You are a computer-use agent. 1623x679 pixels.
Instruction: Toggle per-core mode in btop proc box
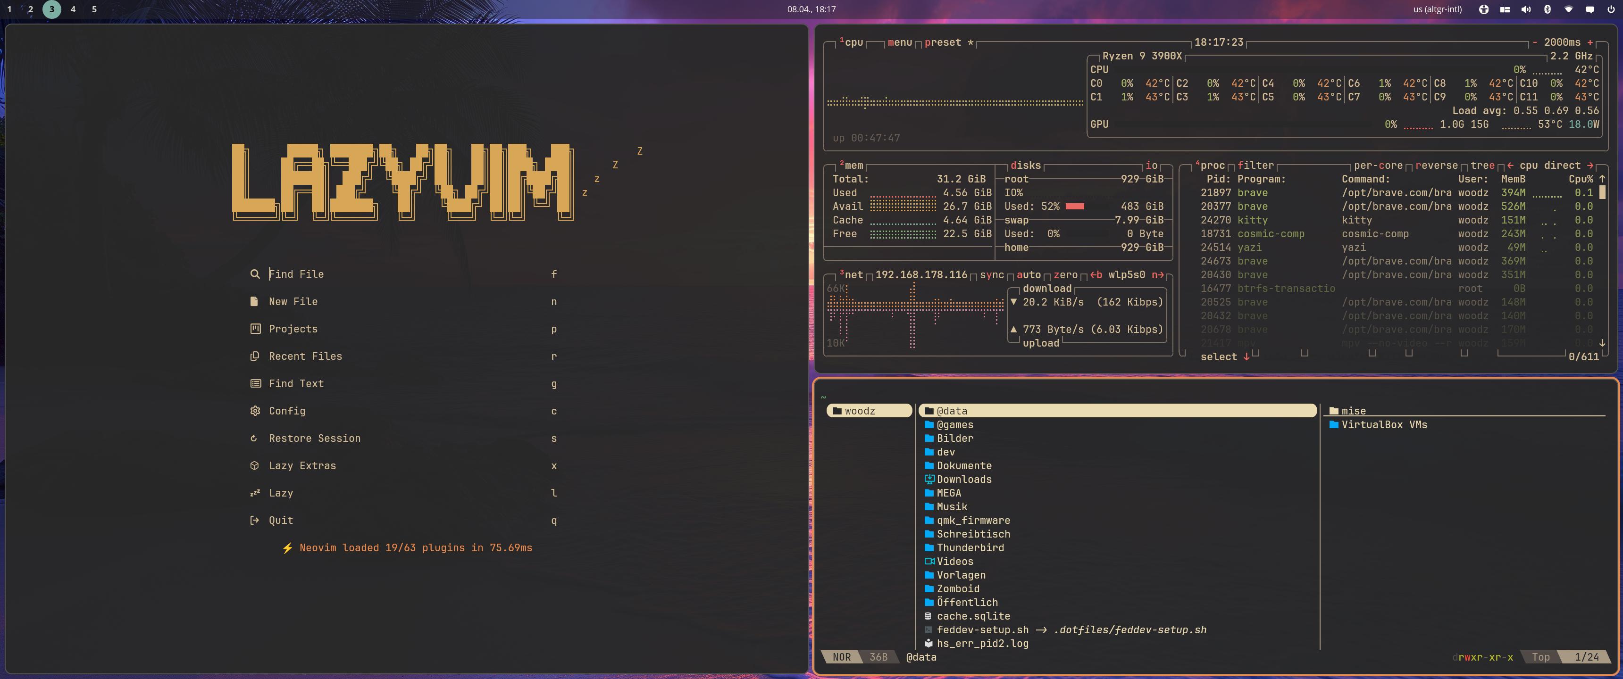(x=1378, y=165)
